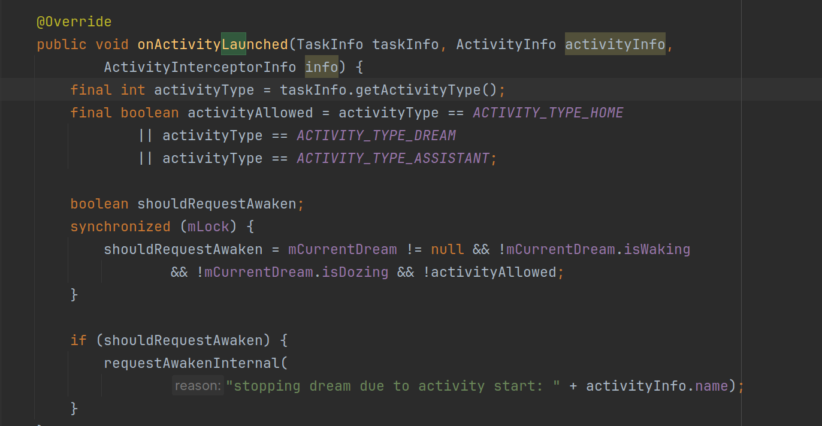Viewport: 822px width, 426px height.
Task: Click the ACTIVITY_TYPE_ASSISTANT constant
Action: 393,158
